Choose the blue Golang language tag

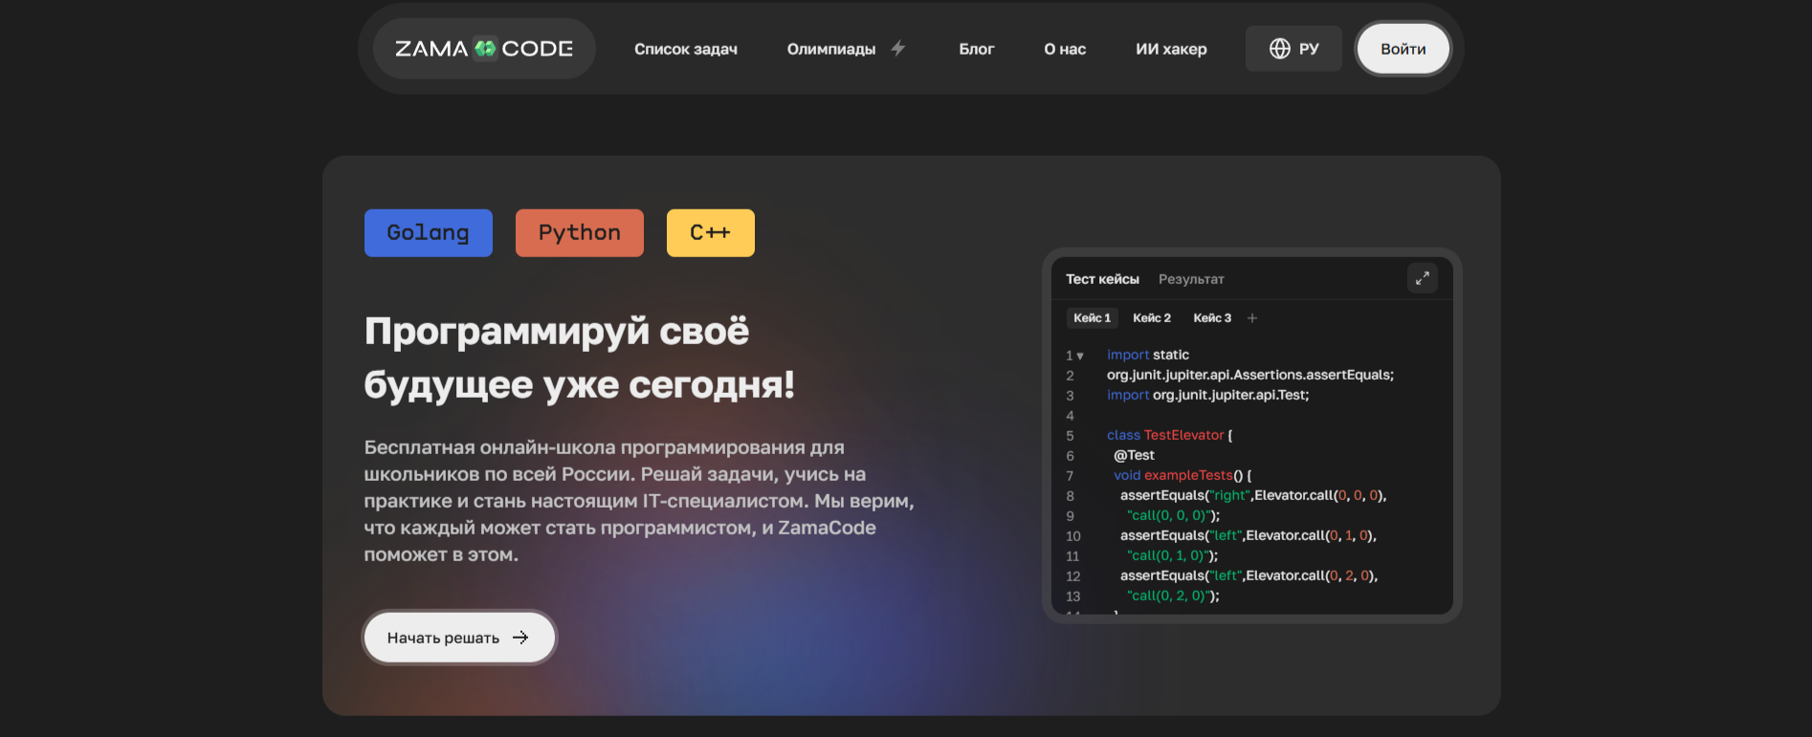click(428, 233)
